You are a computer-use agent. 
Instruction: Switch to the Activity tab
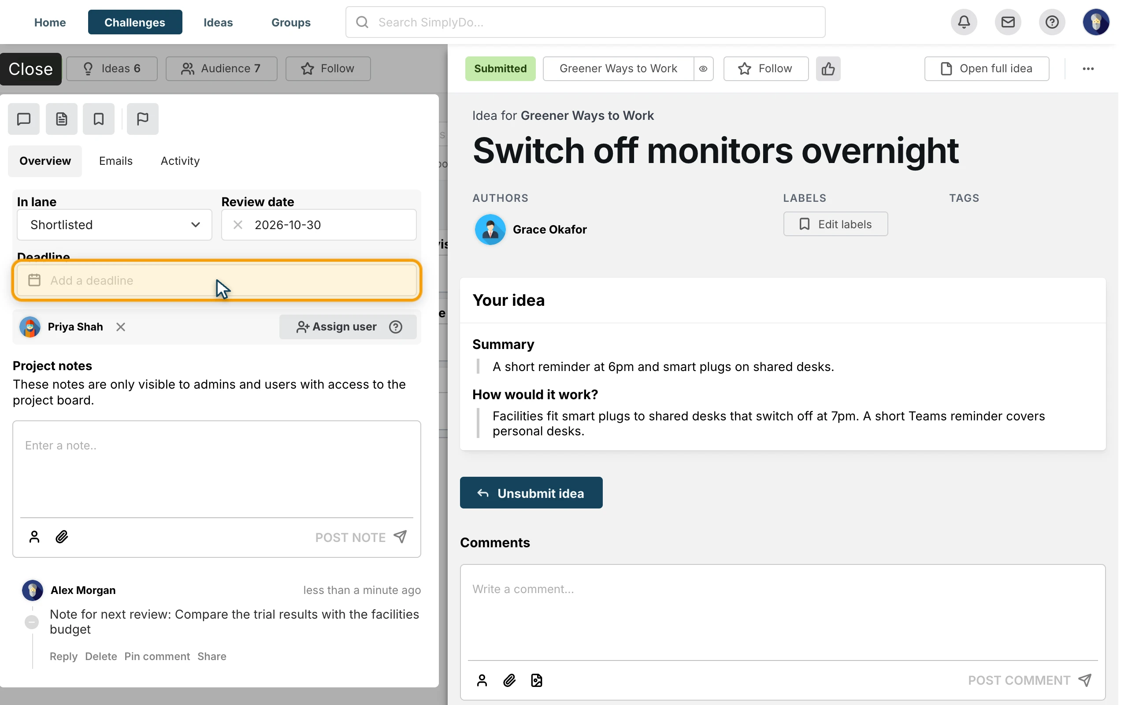click(x=180, y=161)
